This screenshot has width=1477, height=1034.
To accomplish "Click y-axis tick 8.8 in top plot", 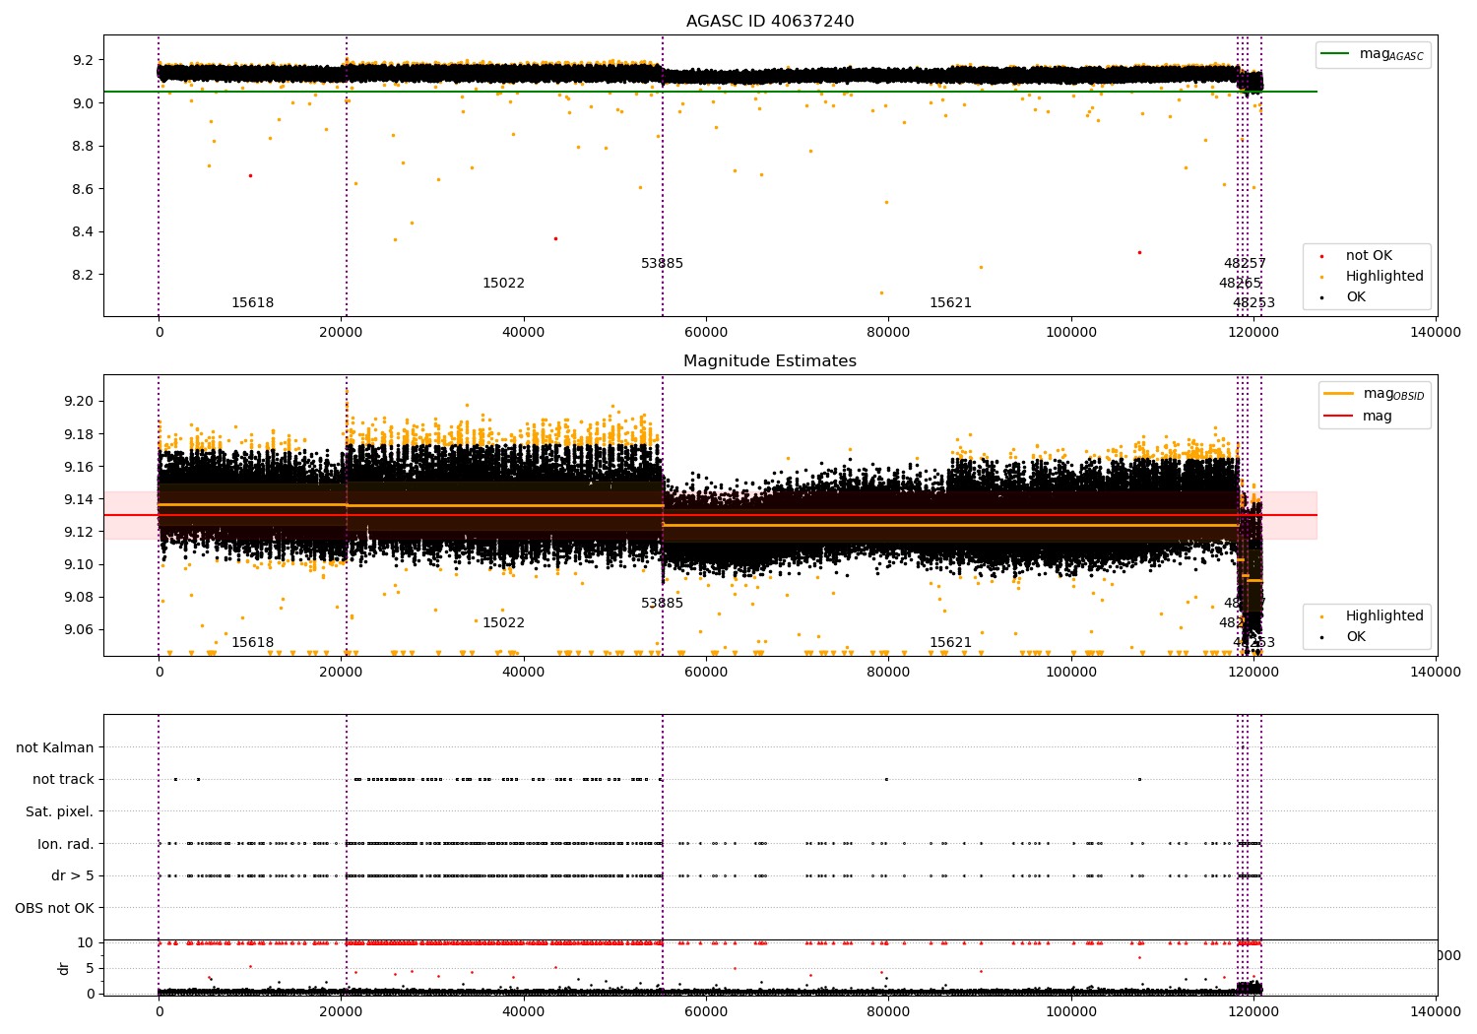I will (x=83, y=147).
